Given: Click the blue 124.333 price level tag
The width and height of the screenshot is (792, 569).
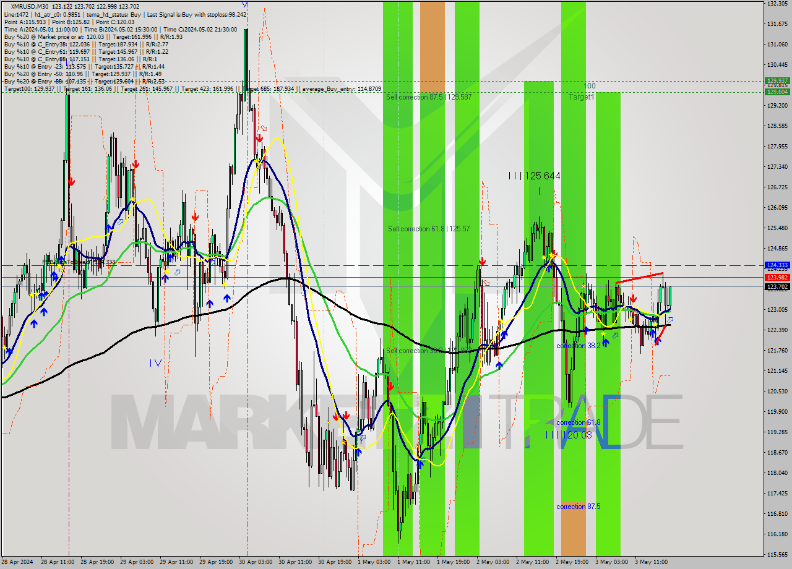Looking at the screenshot, I should (x=777, y=265).
